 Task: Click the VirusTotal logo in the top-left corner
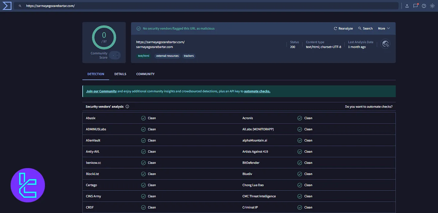pos(7,5)
